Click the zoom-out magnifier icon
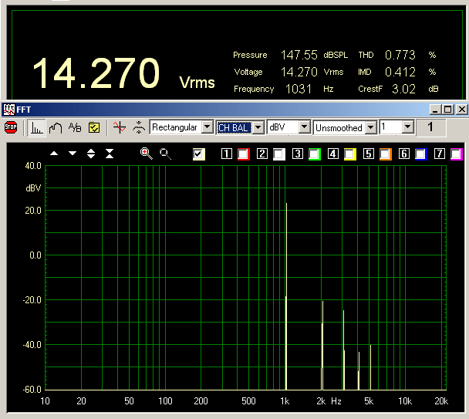The width and height of the screenshot is (469, 419). tap(165, 154)
